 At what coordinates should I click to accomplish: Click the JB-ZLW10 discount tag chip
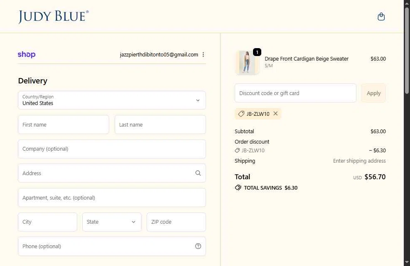[258, 114]
